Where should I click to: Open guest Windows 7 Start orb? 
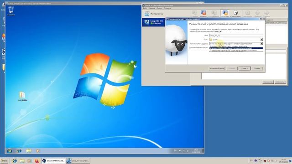9,151
